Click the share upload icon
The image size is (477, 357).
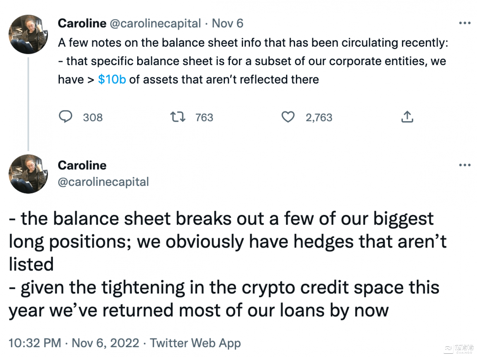407,117
